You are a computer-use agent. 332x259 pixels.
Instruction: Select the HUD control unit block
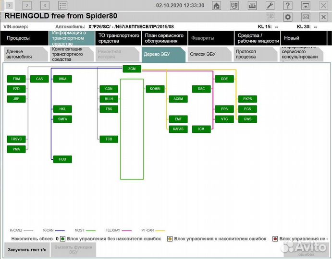(62, 159)
